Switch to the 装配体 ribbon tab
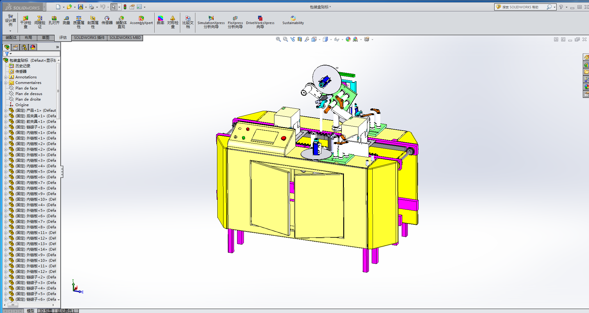 point(11,38)
